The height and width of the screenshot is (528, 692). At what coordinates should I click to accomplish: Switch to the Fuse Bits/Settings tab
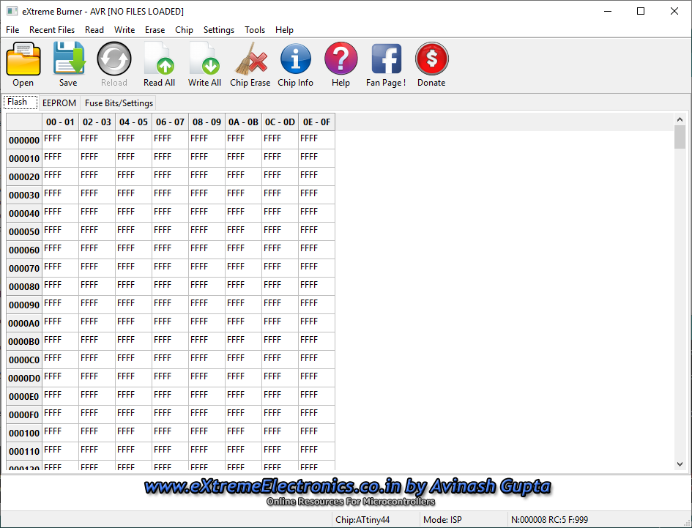click(119, 103)
